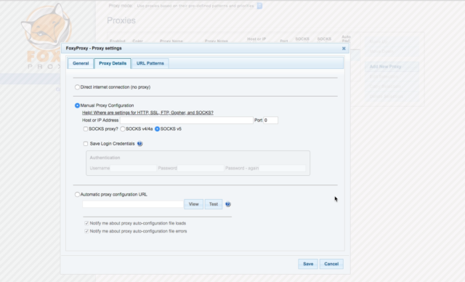Click the Save button
465x282 pixels.
point(308,264)
